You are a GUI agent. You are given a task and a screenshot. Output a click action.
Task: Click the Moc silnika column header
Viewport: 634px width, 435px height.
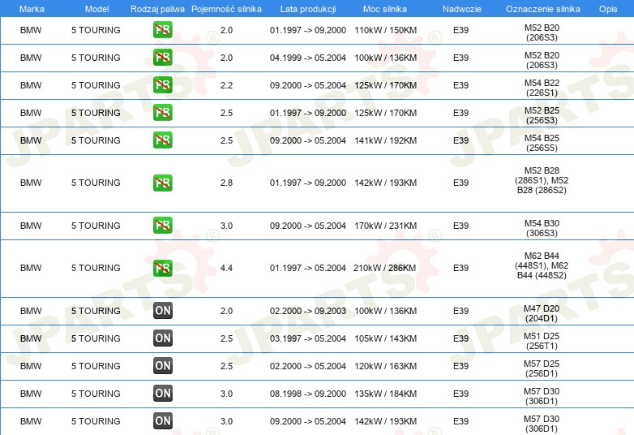[x=385, y=8]
